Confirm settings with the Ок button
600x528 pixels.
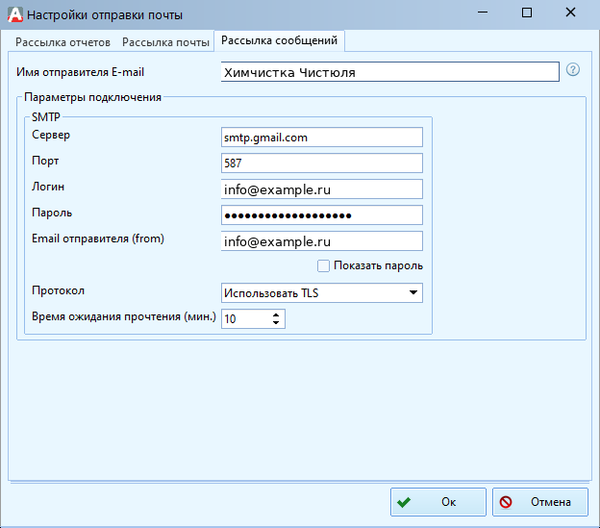coord(438,502)
